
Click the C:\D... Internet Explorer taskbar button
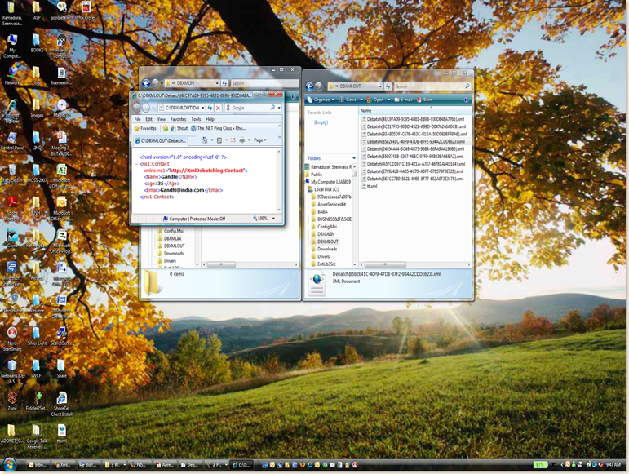pos(242,465)
